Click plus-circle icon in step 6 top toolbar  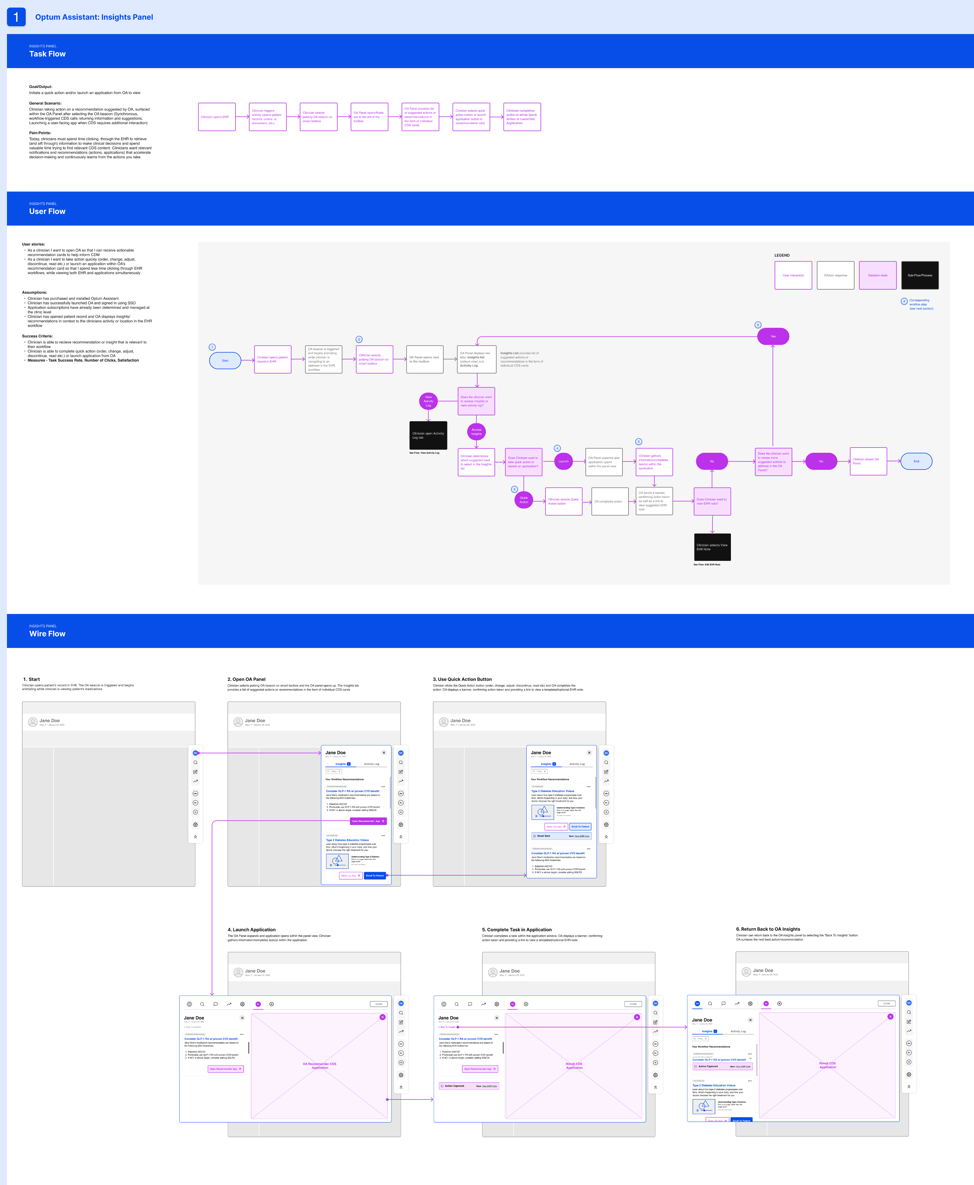point(779,1003)
